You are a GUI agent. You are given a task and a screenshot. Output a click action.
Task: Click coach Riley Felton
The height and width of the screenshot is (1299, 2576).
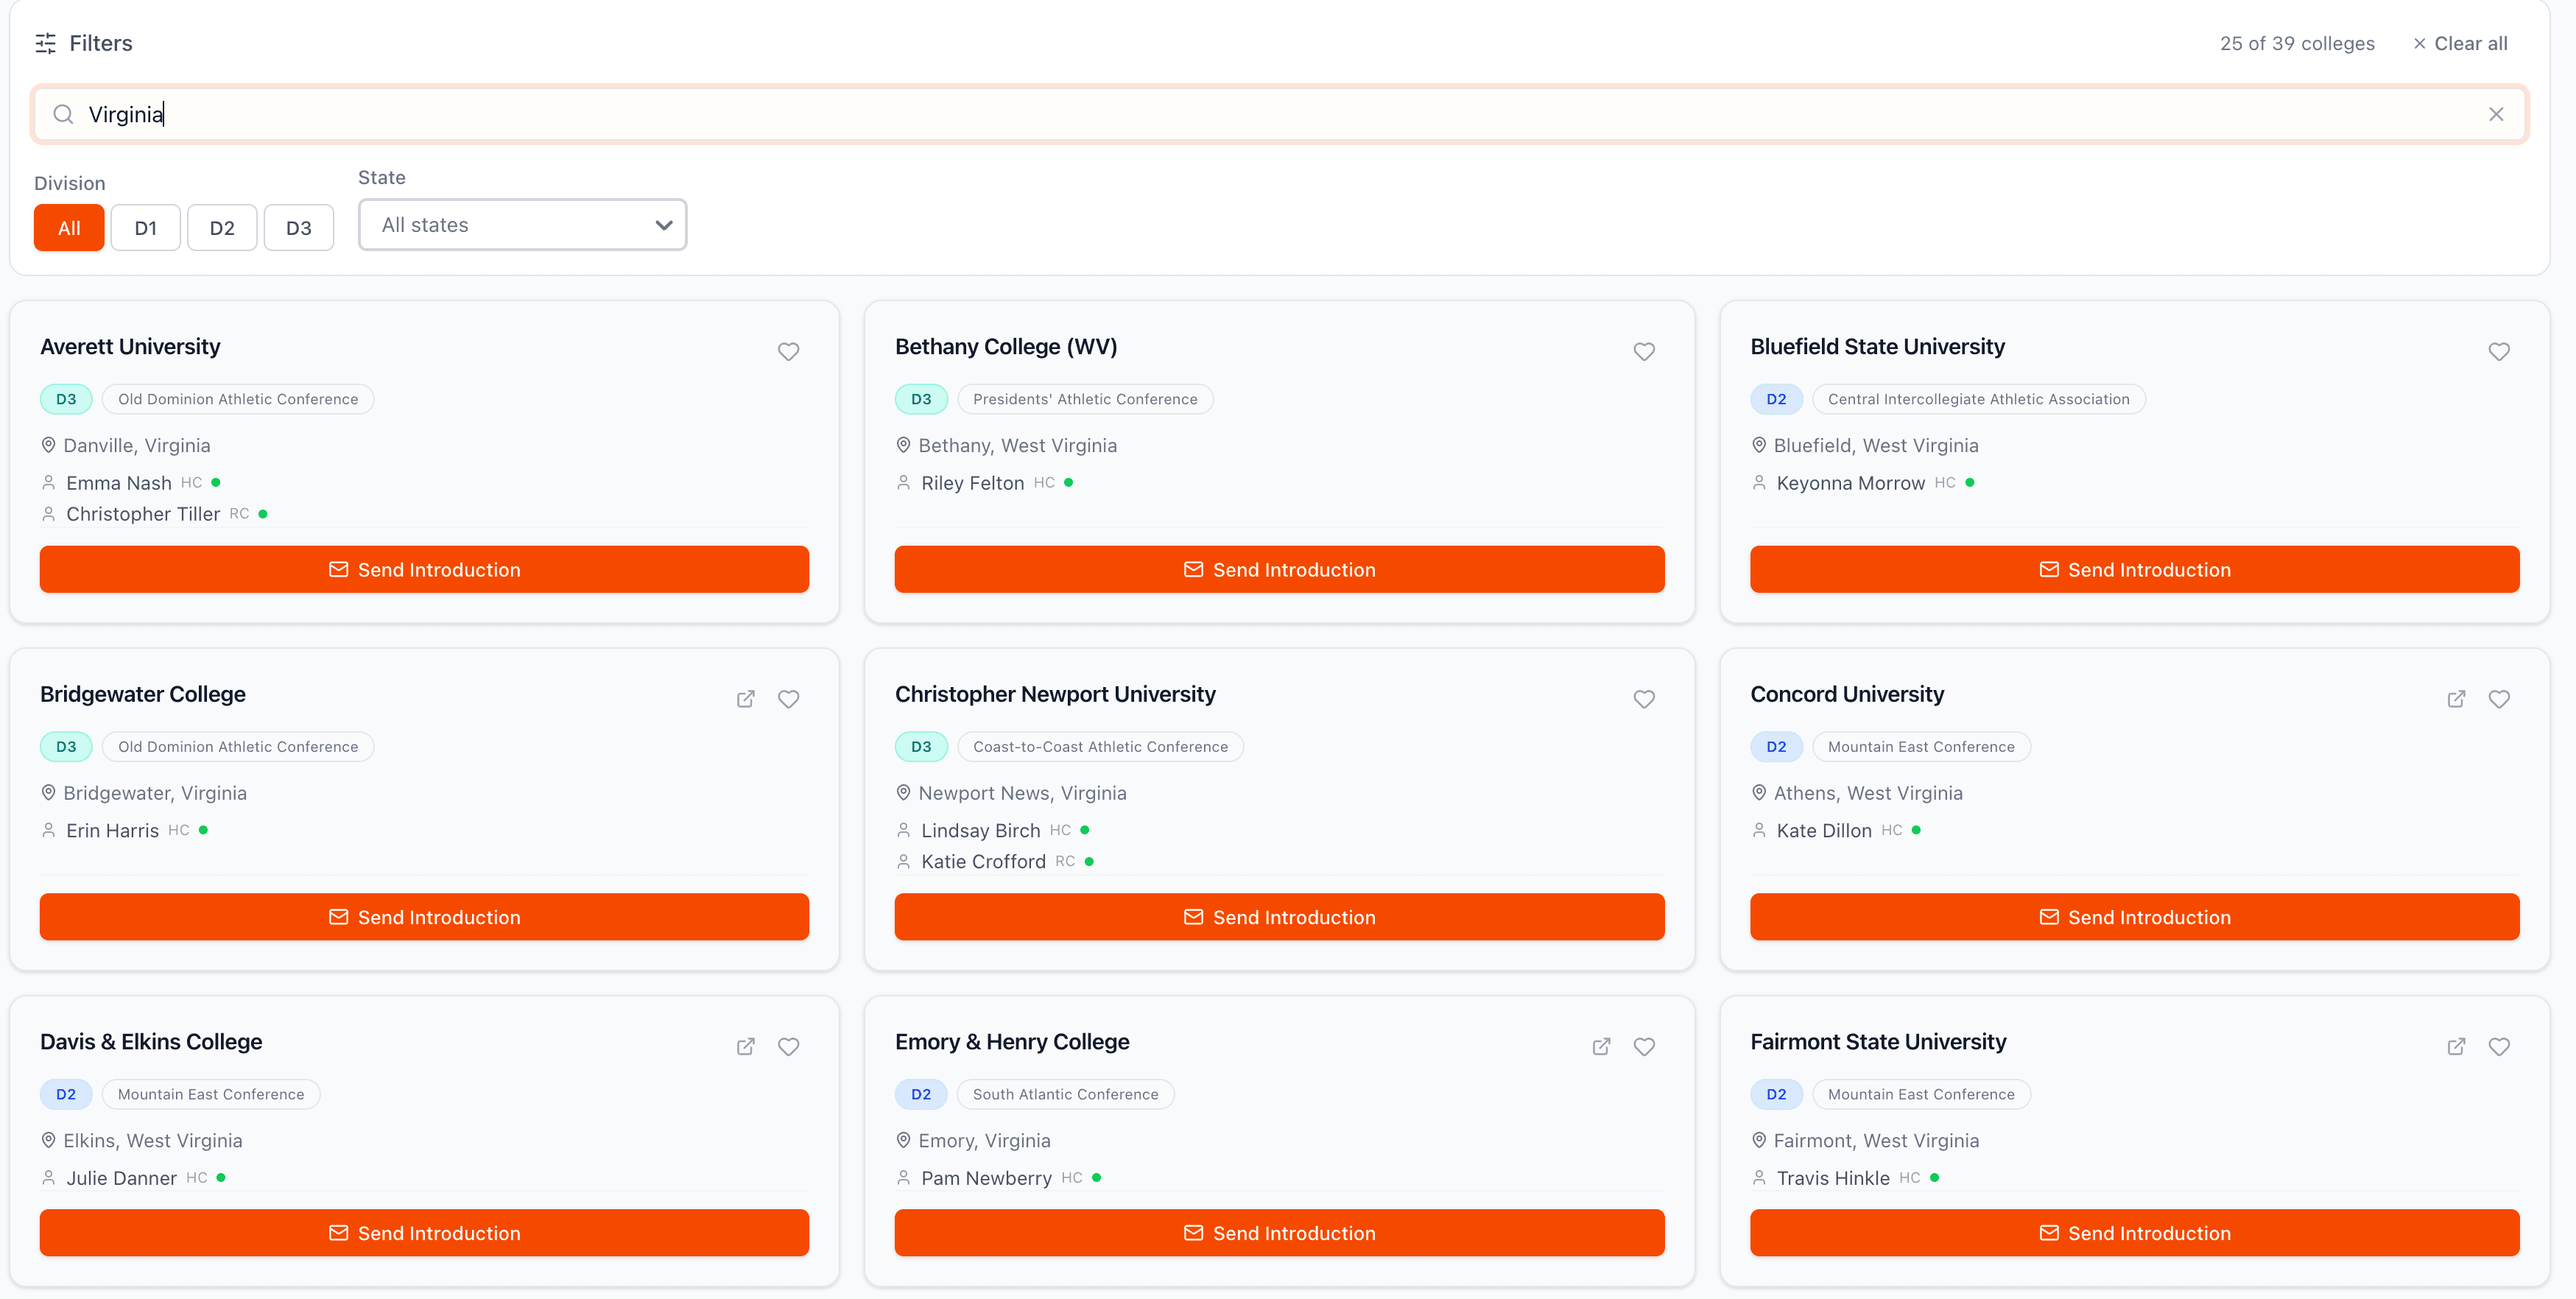click(x=972, y=483)
